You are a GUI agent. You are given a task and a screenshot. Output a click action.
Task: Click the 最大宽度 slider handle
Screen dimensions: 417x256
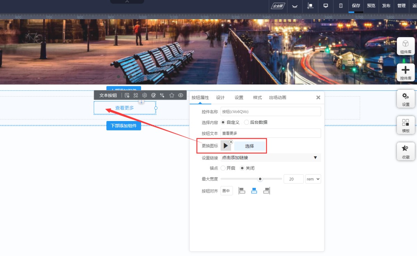[260, 179]
